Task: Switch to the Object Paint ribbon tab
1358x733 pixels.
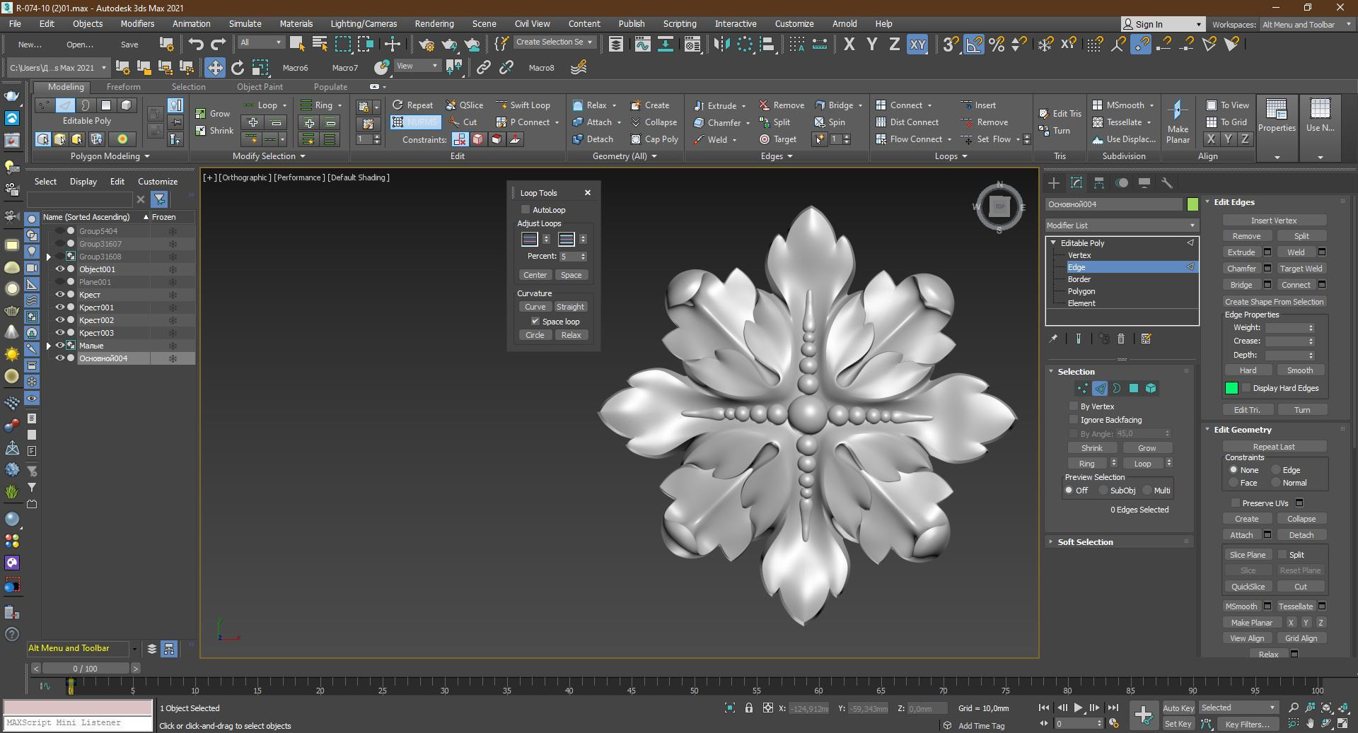Action: [260, 87]
